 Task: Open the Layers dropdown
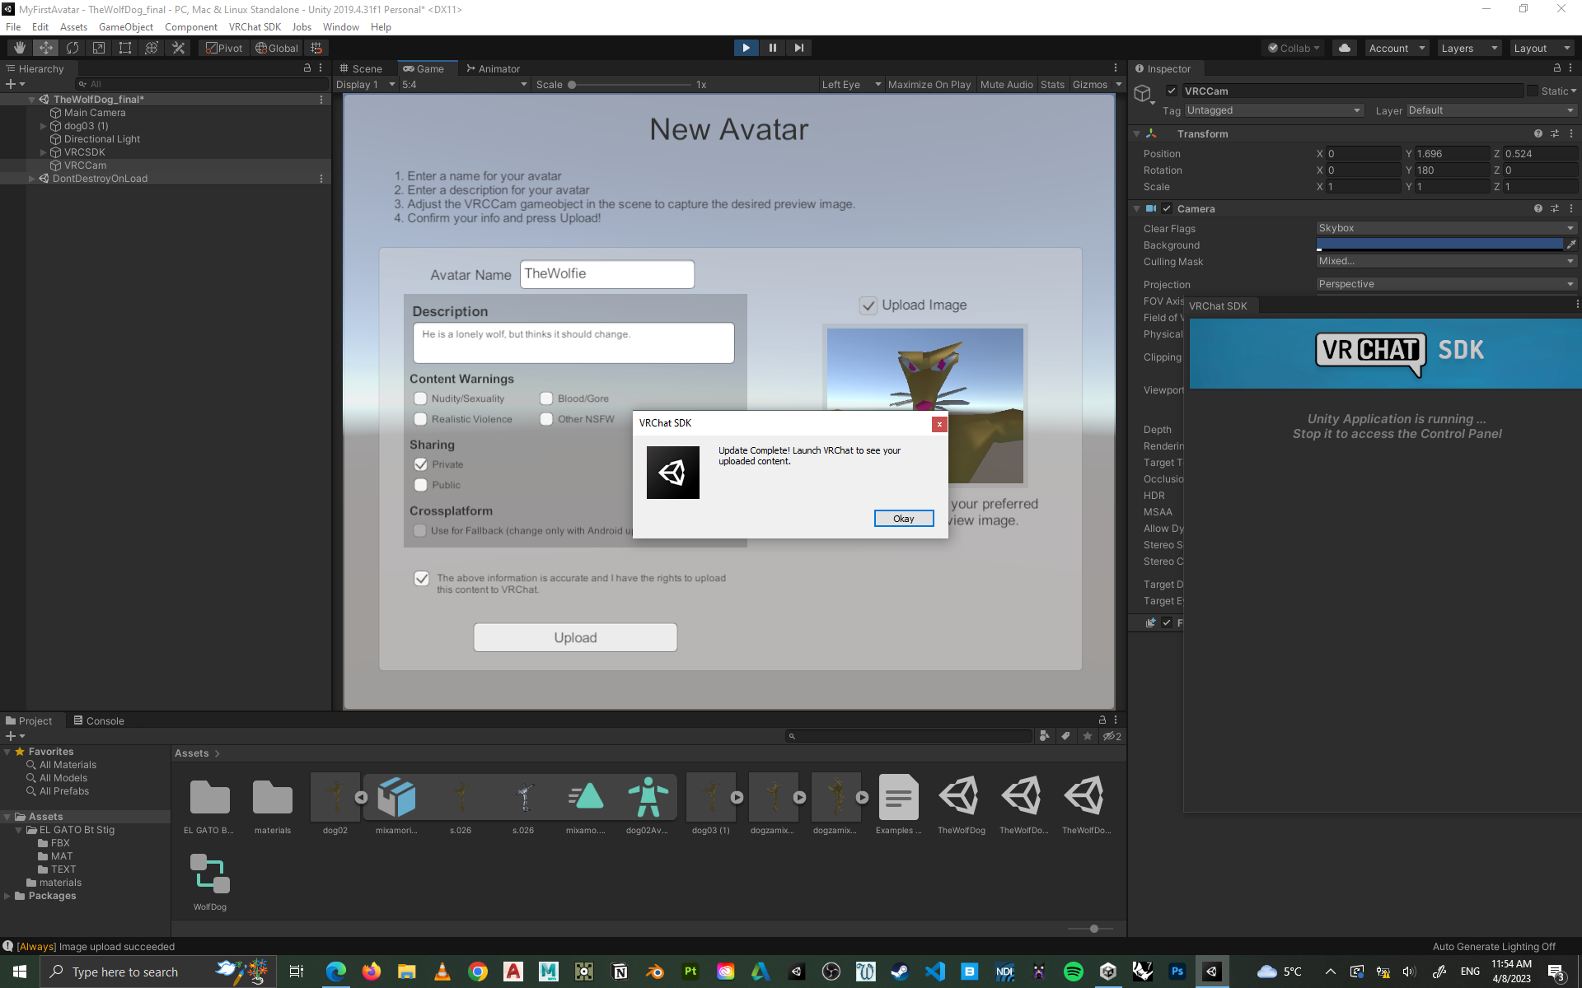point(1468,48)
